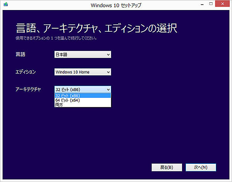
Task: Click the heading 言語、アーキテクチャ、エディションの選択
Action: pyautogui.click(x=96, y=28)
